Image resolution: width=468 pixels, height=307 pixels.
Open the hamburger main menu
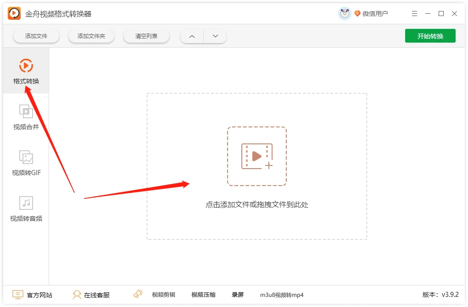point(414,14)
